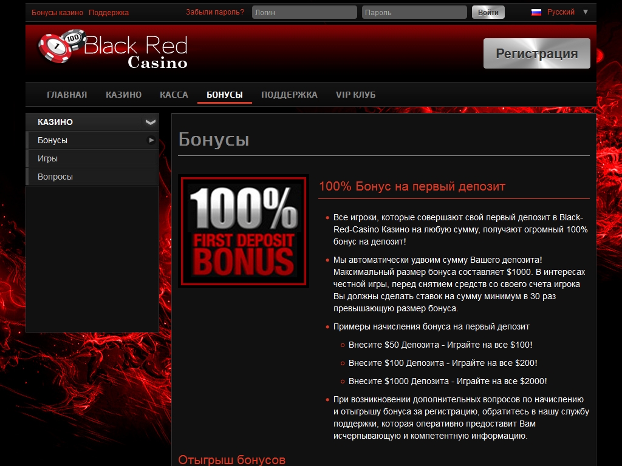Select Игры in the sidebar menu

pyautogui.click(x=47, y=158)
